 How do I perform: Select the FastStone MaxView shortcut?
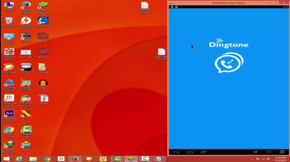click(x=9, y=54)
